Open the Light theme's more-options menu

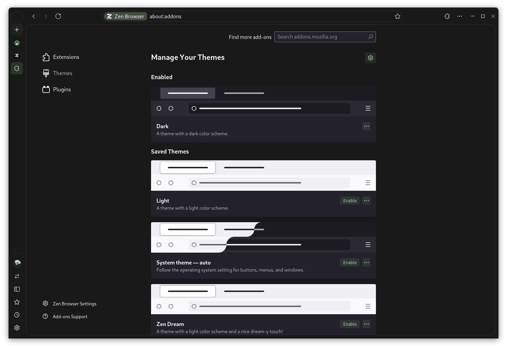click(366, 201)
